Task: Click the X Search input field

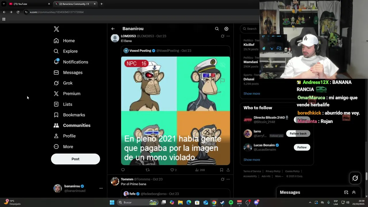Action: pyautogui.click(x=250, y=29)
